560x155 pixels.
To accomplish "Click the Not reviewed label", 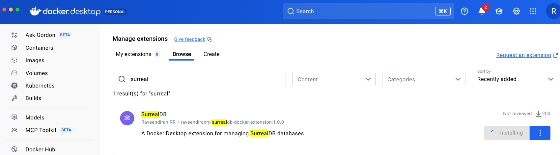I will [x=517, y=114].
